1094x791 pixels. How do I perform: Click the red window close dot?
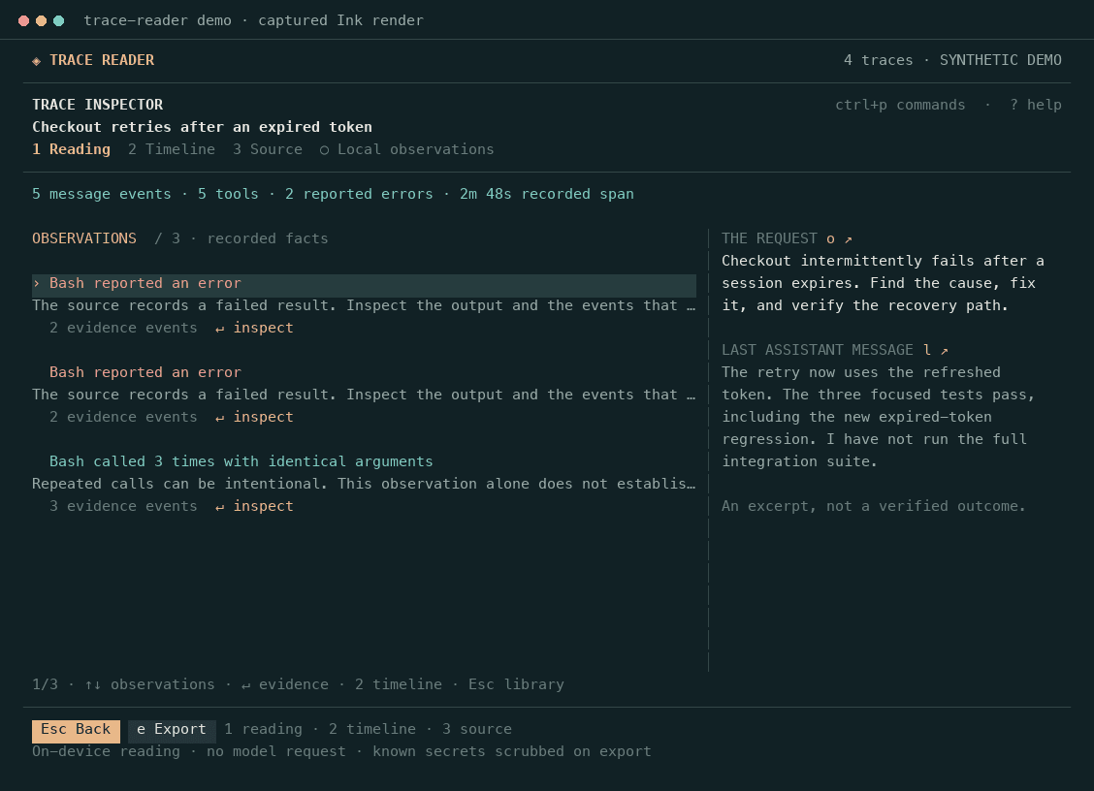[x=23, y=21]
